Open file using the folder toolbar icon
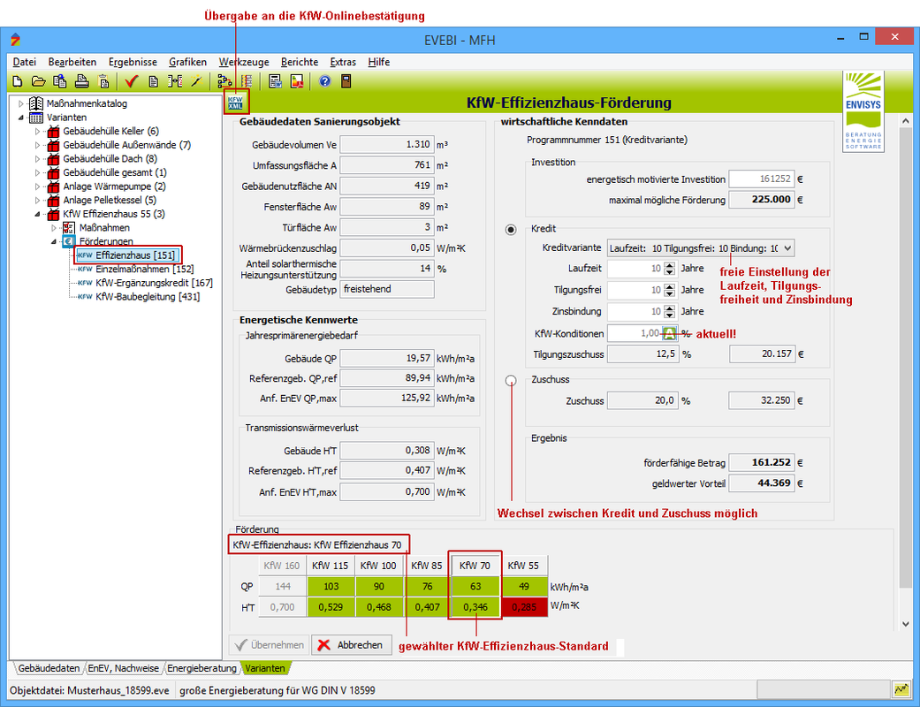920x707 pixels. click(38, 81)
